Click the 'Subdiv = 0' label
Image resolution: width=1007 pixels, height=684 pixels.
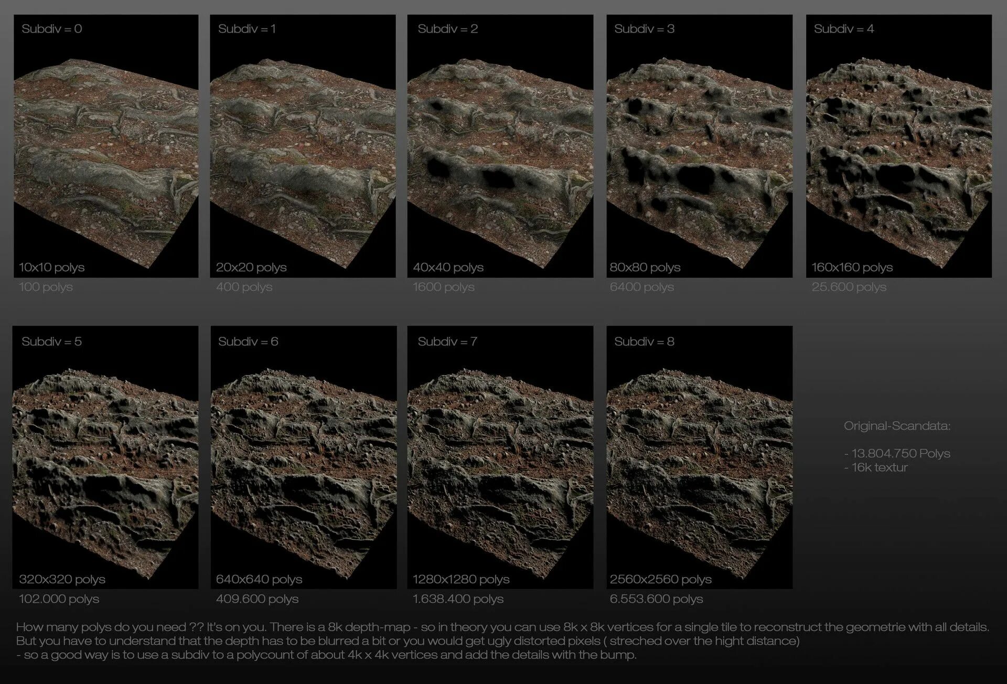coord(52,29)
